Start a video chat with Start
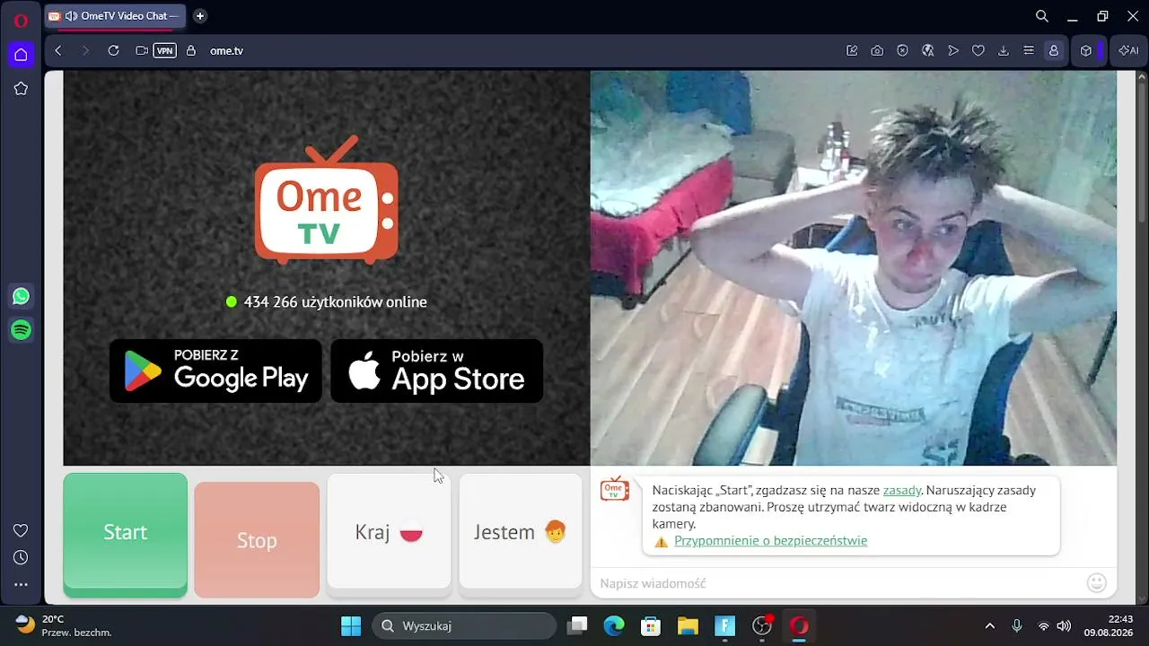Screen dimensions: 1149x646 (x=126, y=534)
